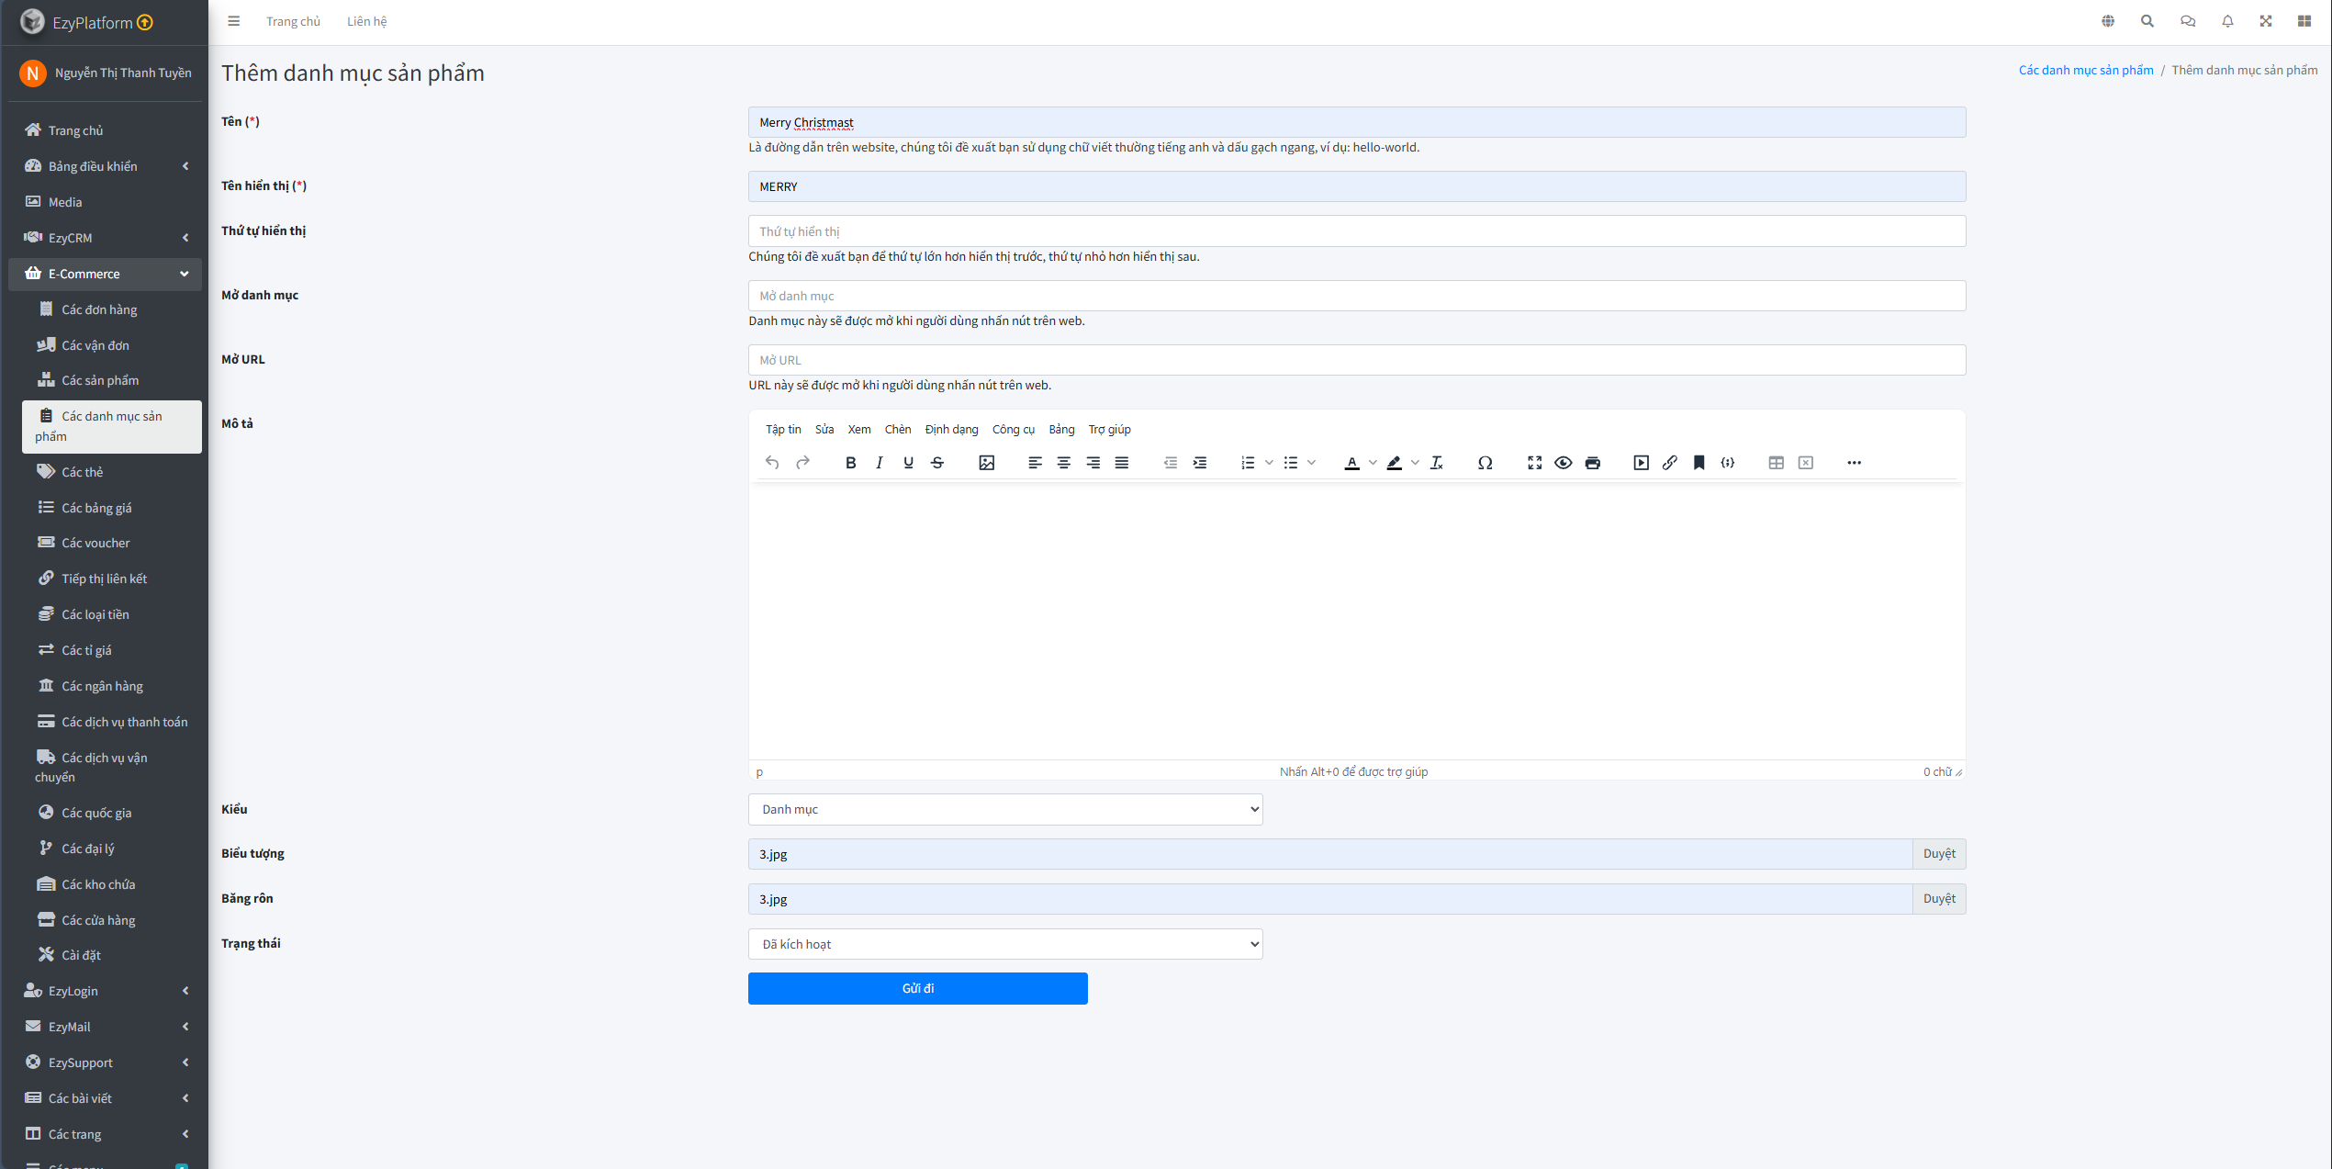Image resolution: width=2332 pixels, height=1169 pixels.
Task: Toggle the sidebar hamburger menu
Action: click(234, 21)
